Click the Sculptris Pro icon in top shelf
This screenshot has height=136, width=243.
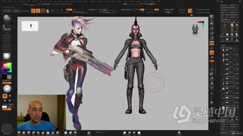(x=48, y=11)
